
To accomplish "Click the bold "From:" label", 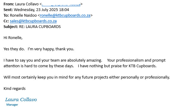I will point(9,4).
